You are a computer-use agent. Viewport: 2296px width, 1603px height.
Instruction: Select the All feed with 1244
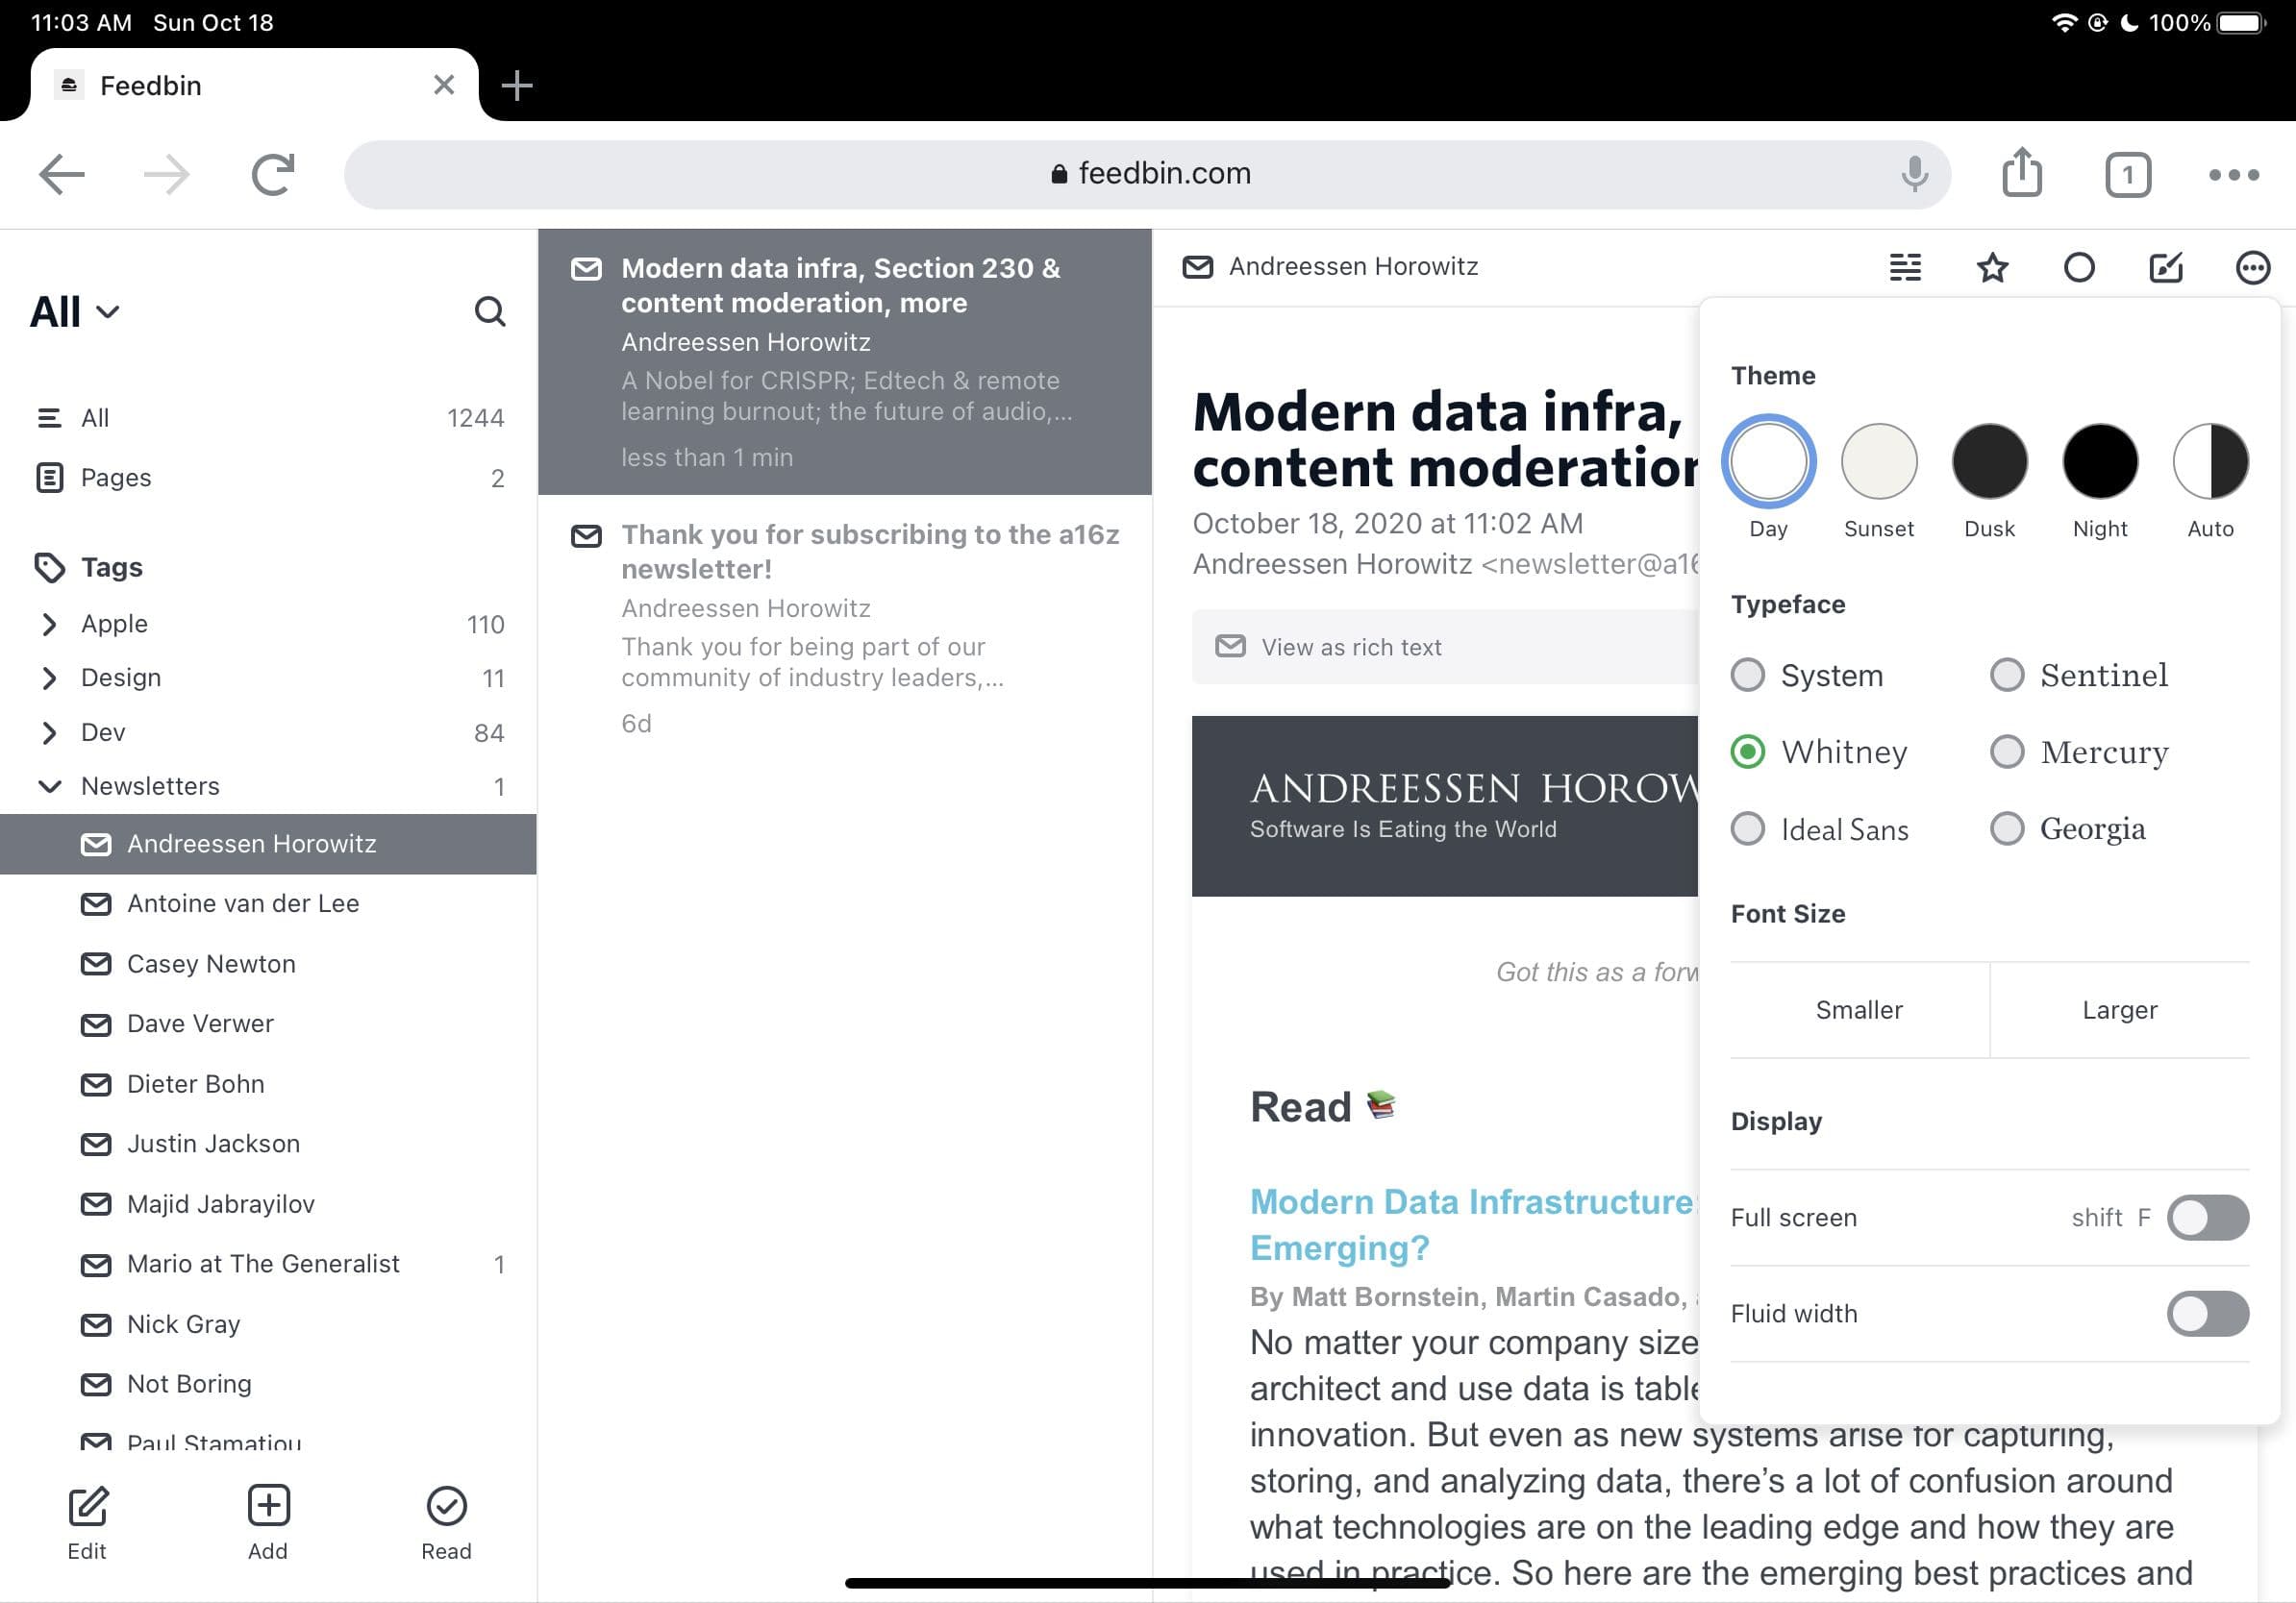click(x=268, y=418)
